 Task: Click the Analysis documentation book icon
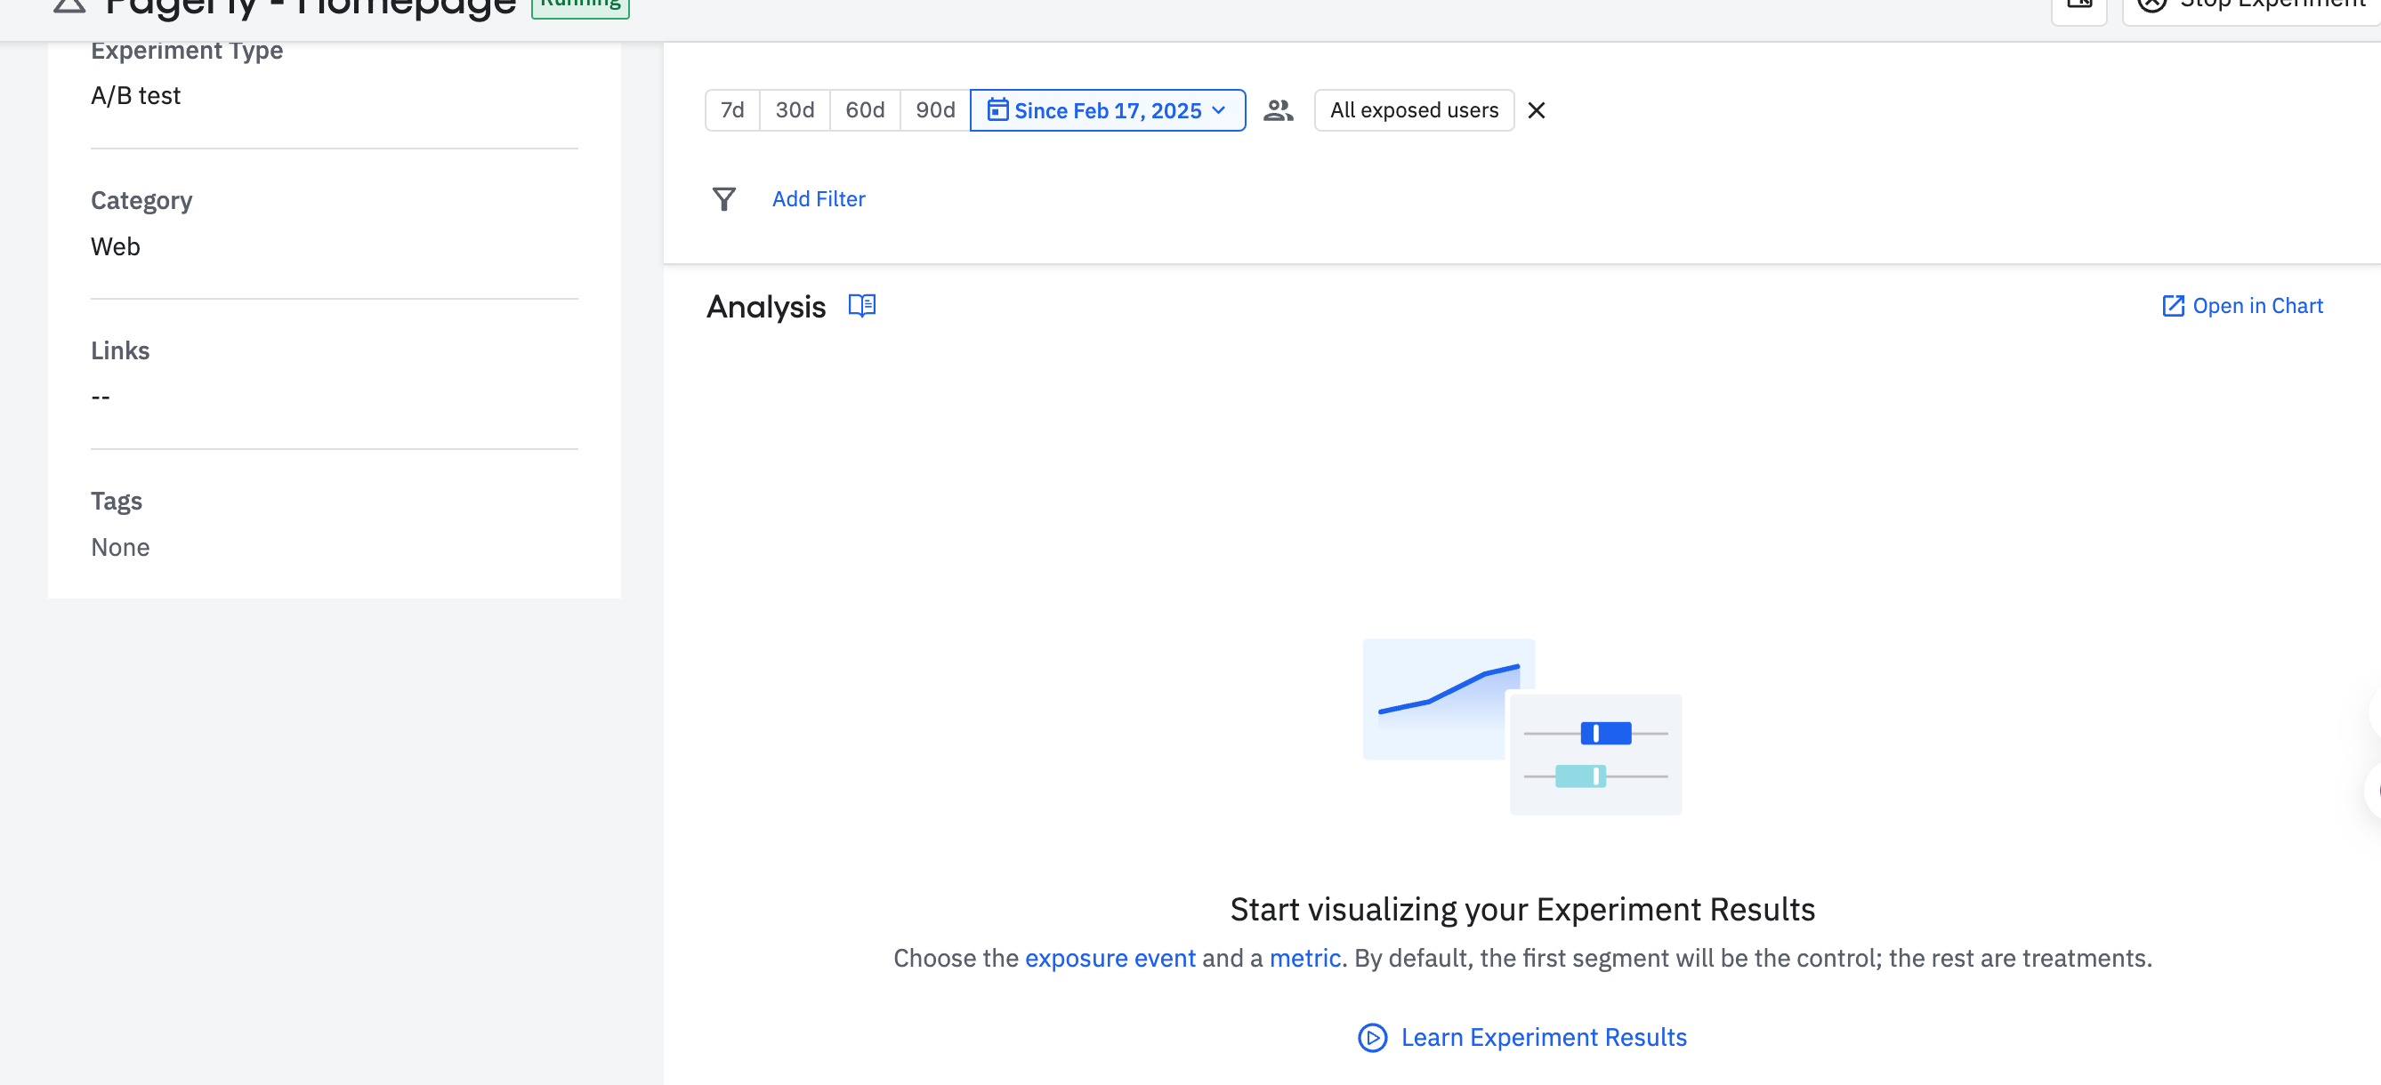(861, 306)
